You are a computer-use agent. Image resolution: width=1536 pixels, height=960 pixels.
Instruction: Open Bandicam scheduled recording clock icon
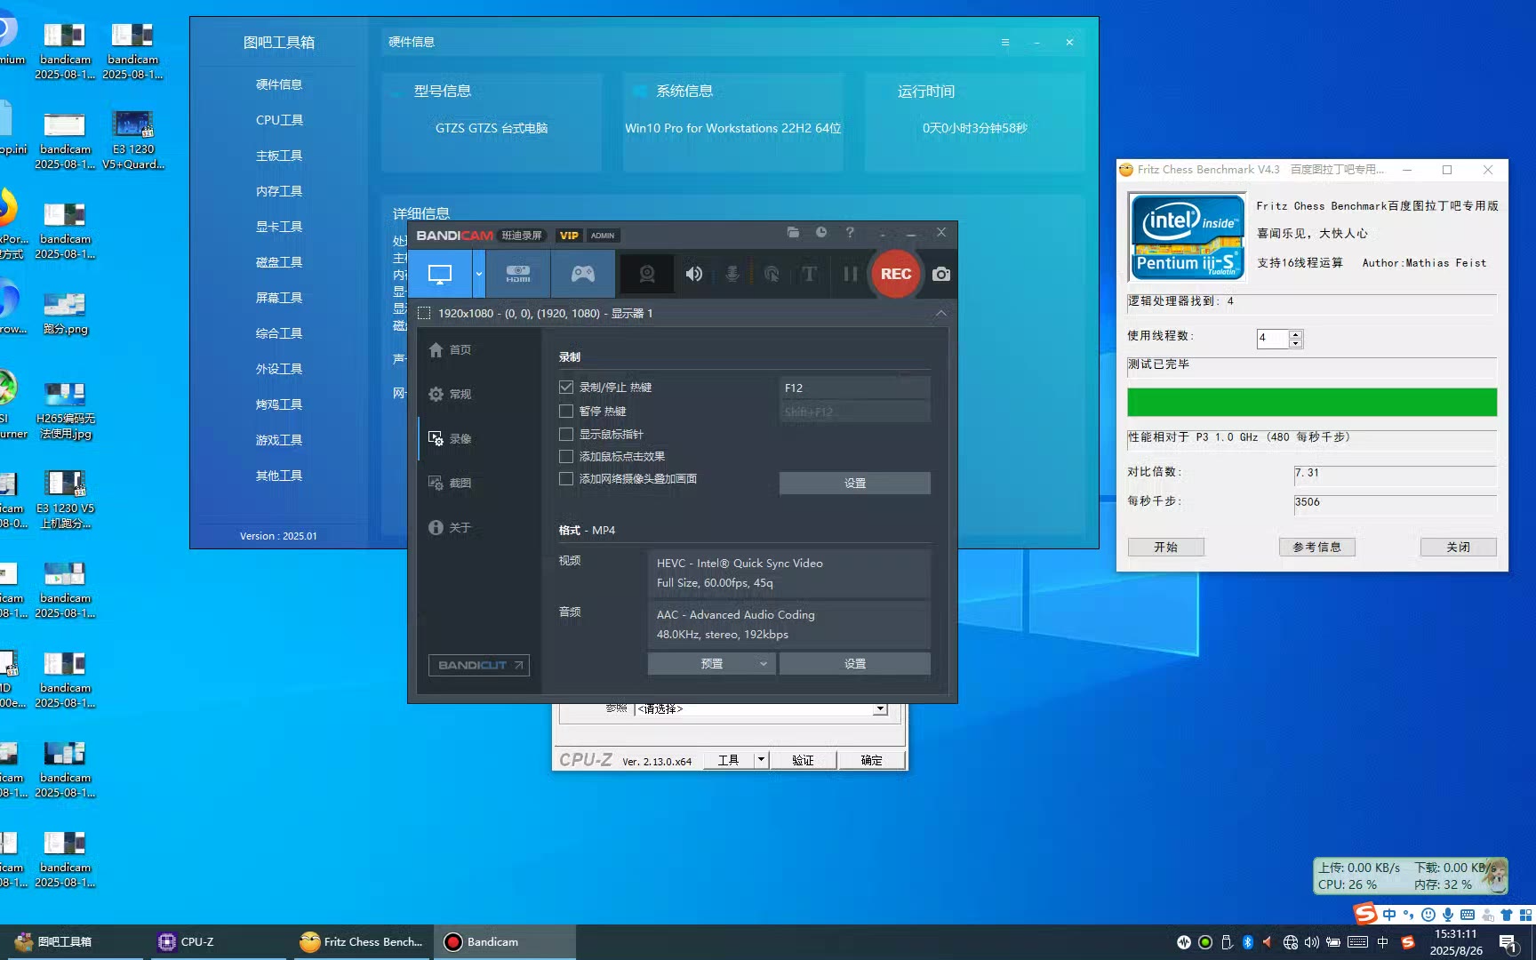[x=821, y=233]
